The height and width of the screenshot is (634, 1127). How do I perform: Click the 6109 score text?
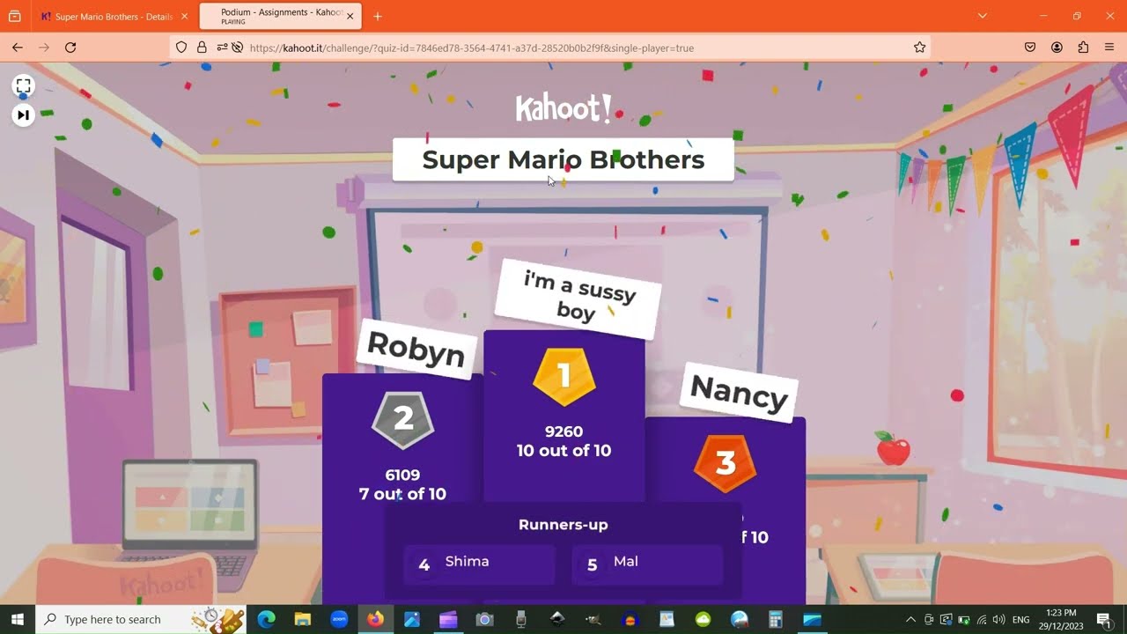coord(402,475)
